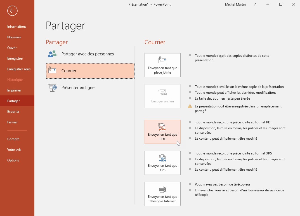Click the people icon beside Partager avec des personnes
300x216 pixels.
[x=52, y=54]
